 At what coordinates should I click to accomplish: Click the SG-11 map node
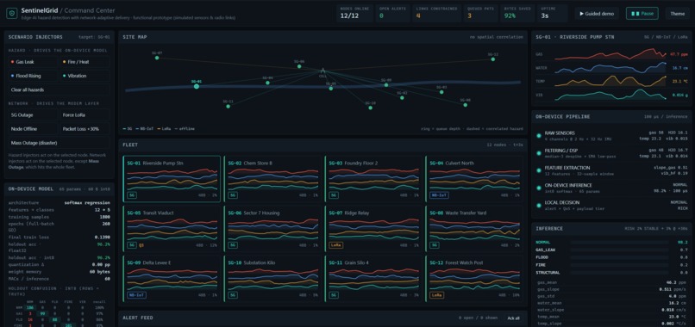228,106
